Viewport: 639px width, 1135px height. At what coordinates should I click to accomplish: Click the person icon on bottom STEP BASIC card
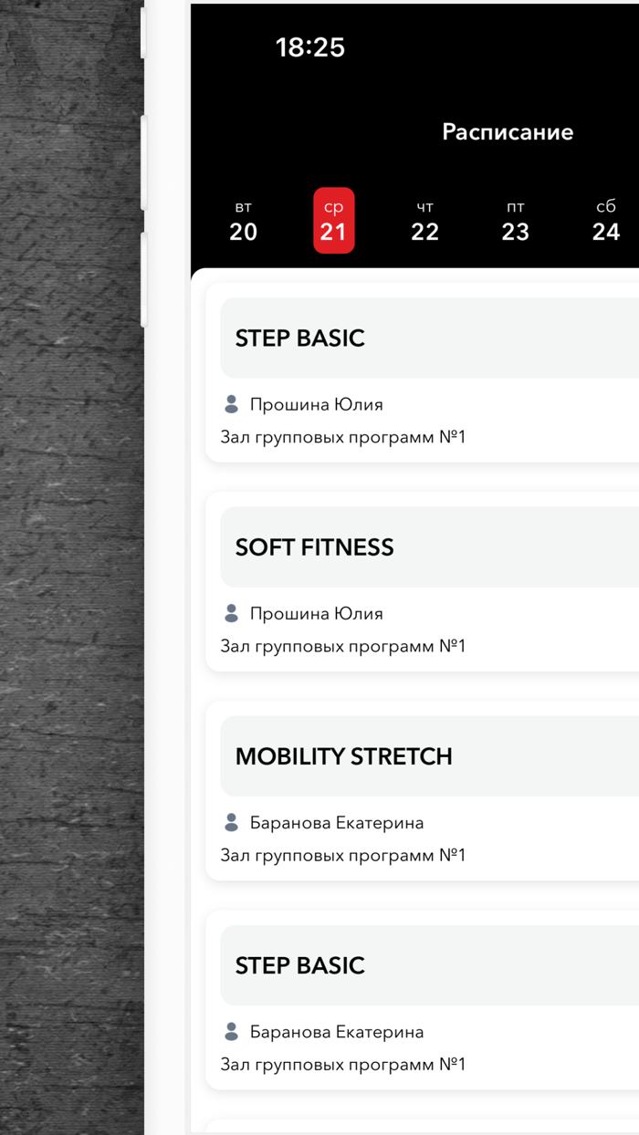(231, 1031)
